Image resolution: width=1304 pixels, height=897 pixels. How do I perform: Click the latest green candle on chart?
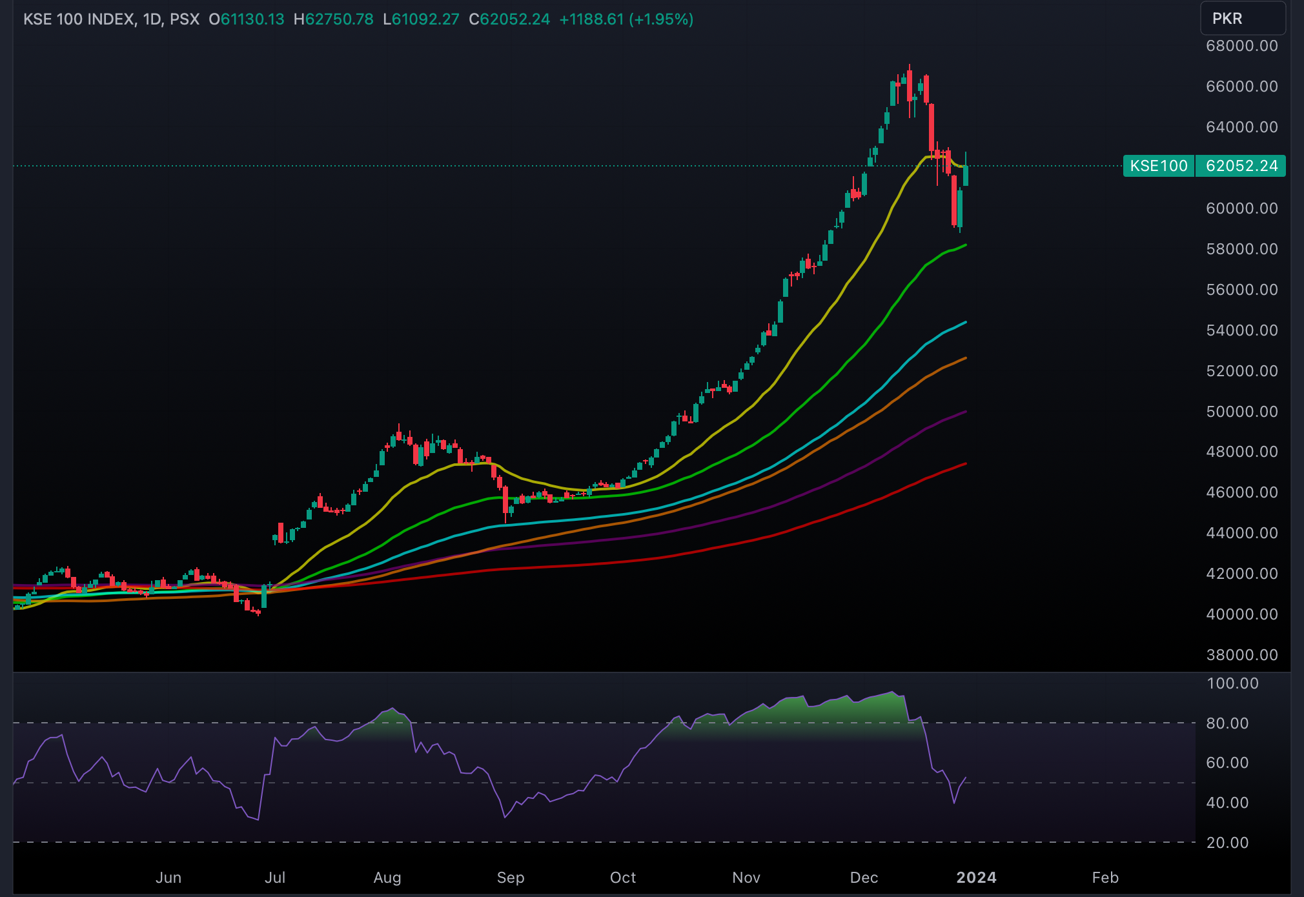966,176
